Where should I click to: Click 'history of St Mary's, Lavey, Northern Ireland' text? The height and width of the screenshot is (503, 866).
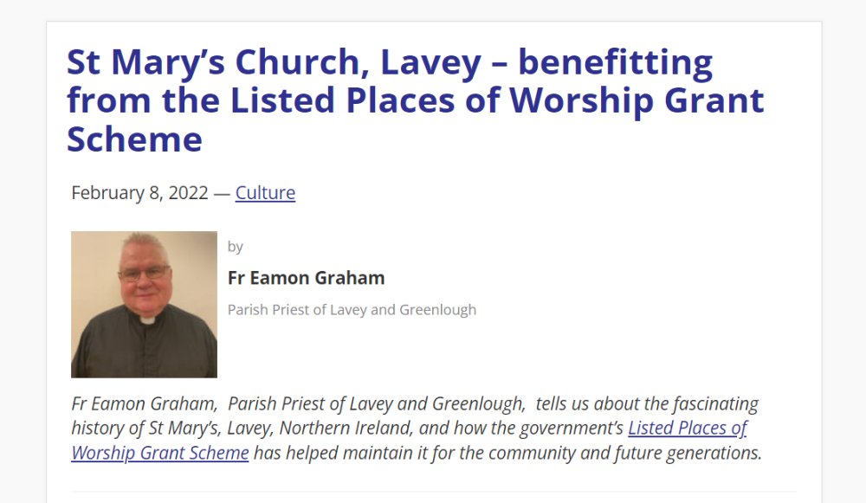click(242, 428)
